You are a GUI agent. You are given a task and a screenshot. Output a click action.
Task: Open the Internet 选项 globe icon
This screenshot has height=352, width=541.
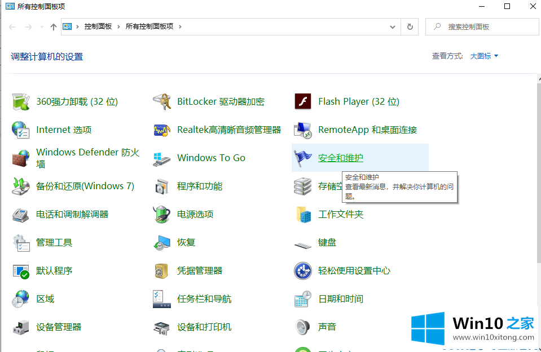coord(21,130)
